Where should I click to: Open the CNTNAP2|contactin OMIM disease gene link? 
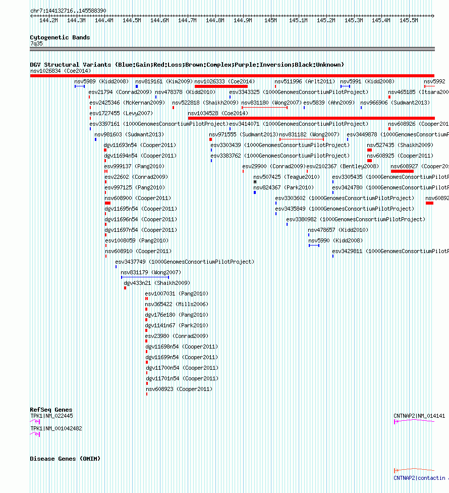point(421,478)
